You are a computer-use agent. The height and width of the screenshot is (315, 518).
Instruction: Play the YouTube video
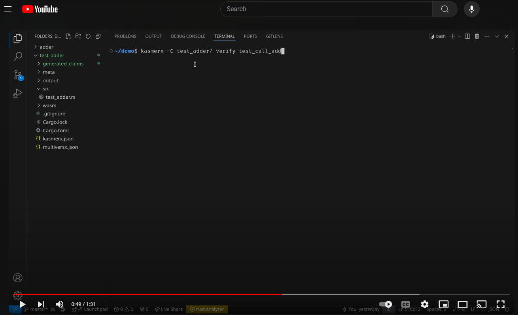click(22, 304)
